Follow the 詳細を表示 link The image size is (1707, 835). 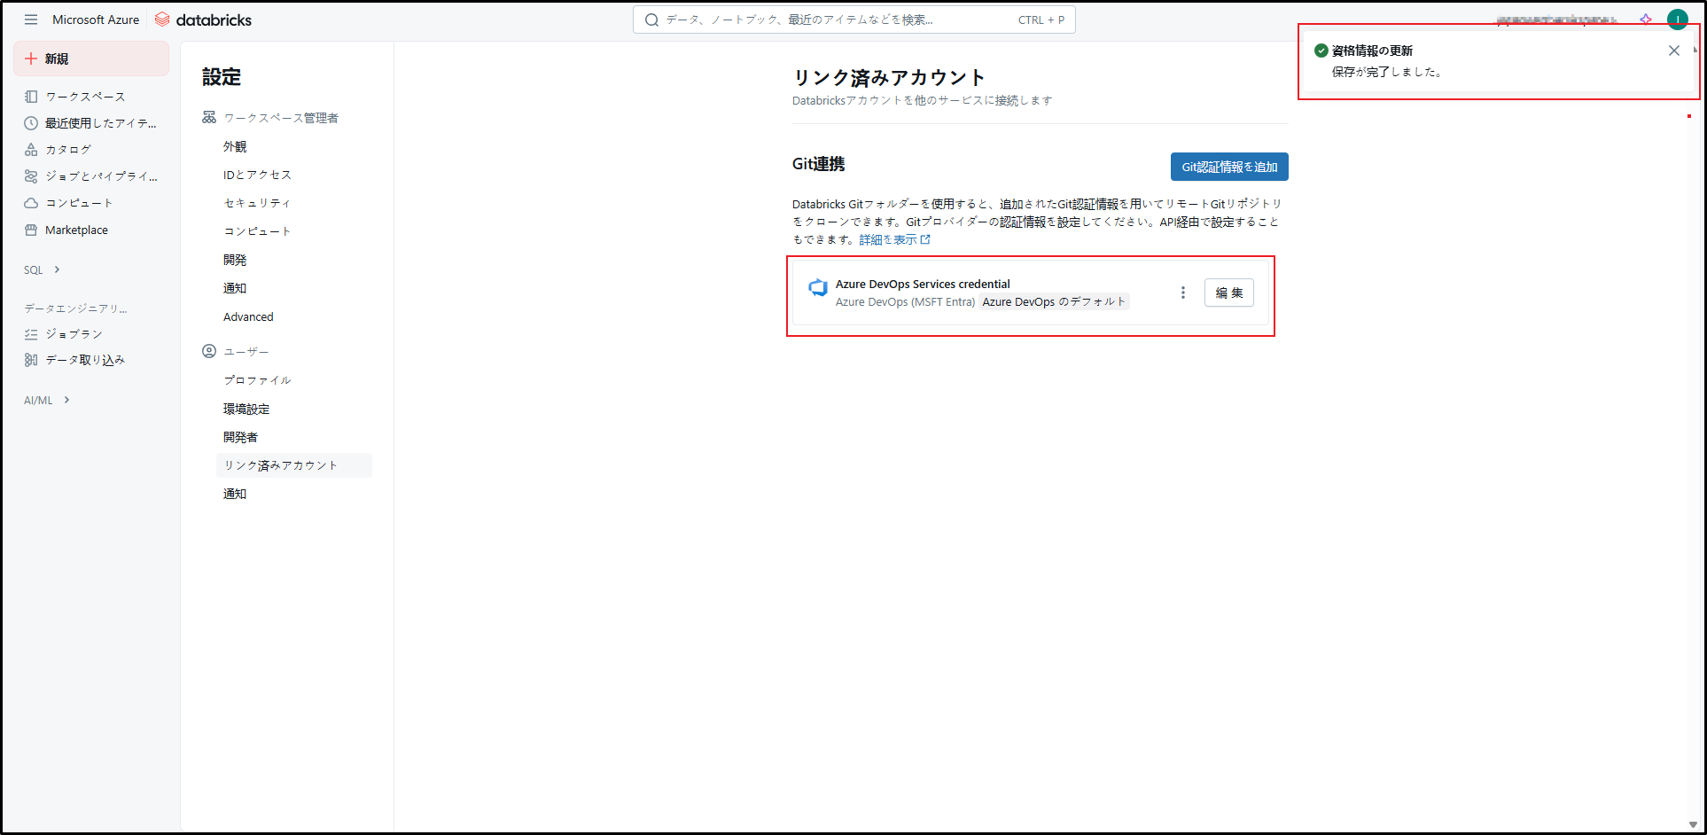pos(888,239)
